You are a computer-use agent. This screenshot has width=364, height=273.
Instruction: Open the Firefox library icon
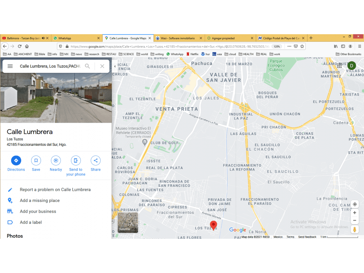[x=336, y=46]
